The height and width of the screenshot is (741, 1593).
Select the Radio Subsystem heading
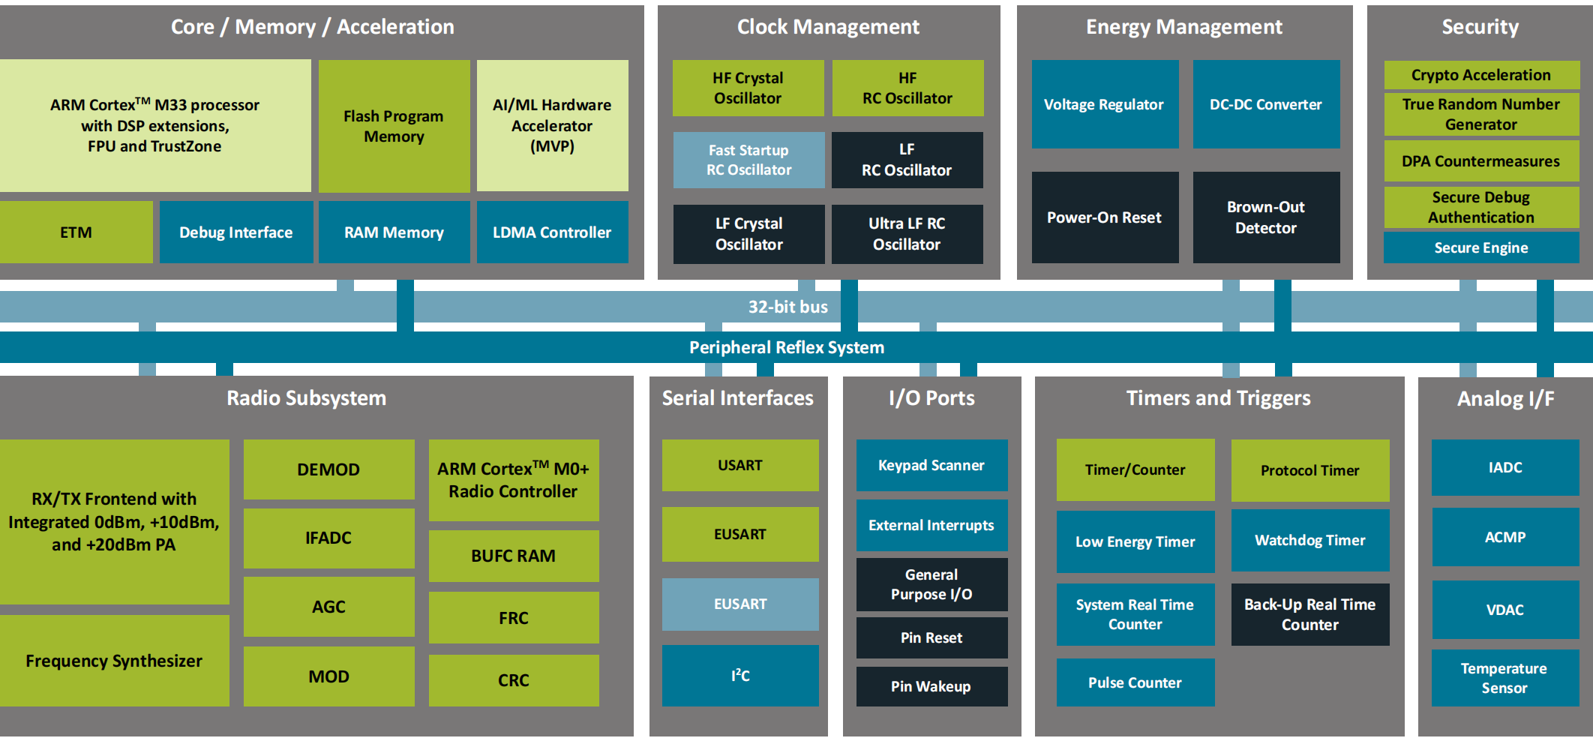tap(307, 398)
